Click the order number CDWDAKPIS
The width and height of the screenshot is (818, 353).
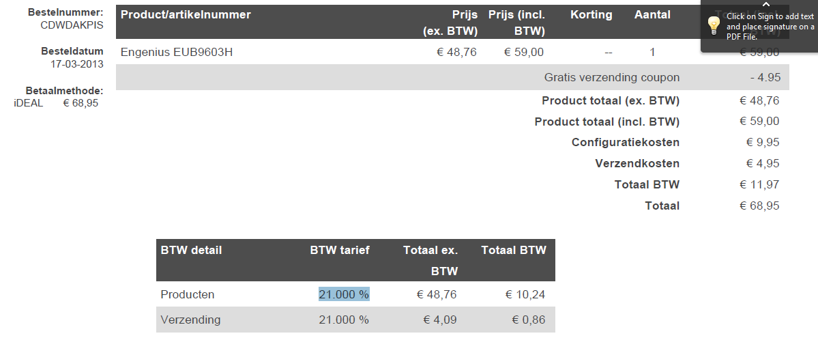(x=72, y=25)
